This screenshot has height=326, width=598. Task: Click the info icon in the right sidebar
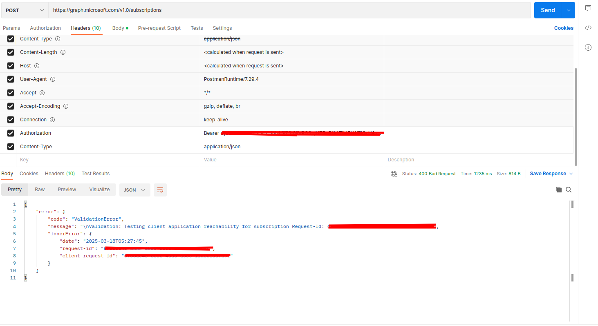click(x=588, y=47)
